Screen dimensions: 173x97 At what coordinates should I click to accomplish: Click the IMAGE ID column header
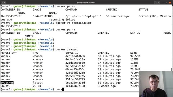[x=72, y=53]
